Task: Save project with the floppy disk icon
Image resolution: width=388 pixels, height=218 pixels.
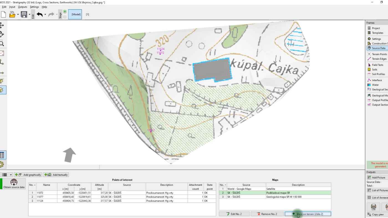Action: [24, 14]
